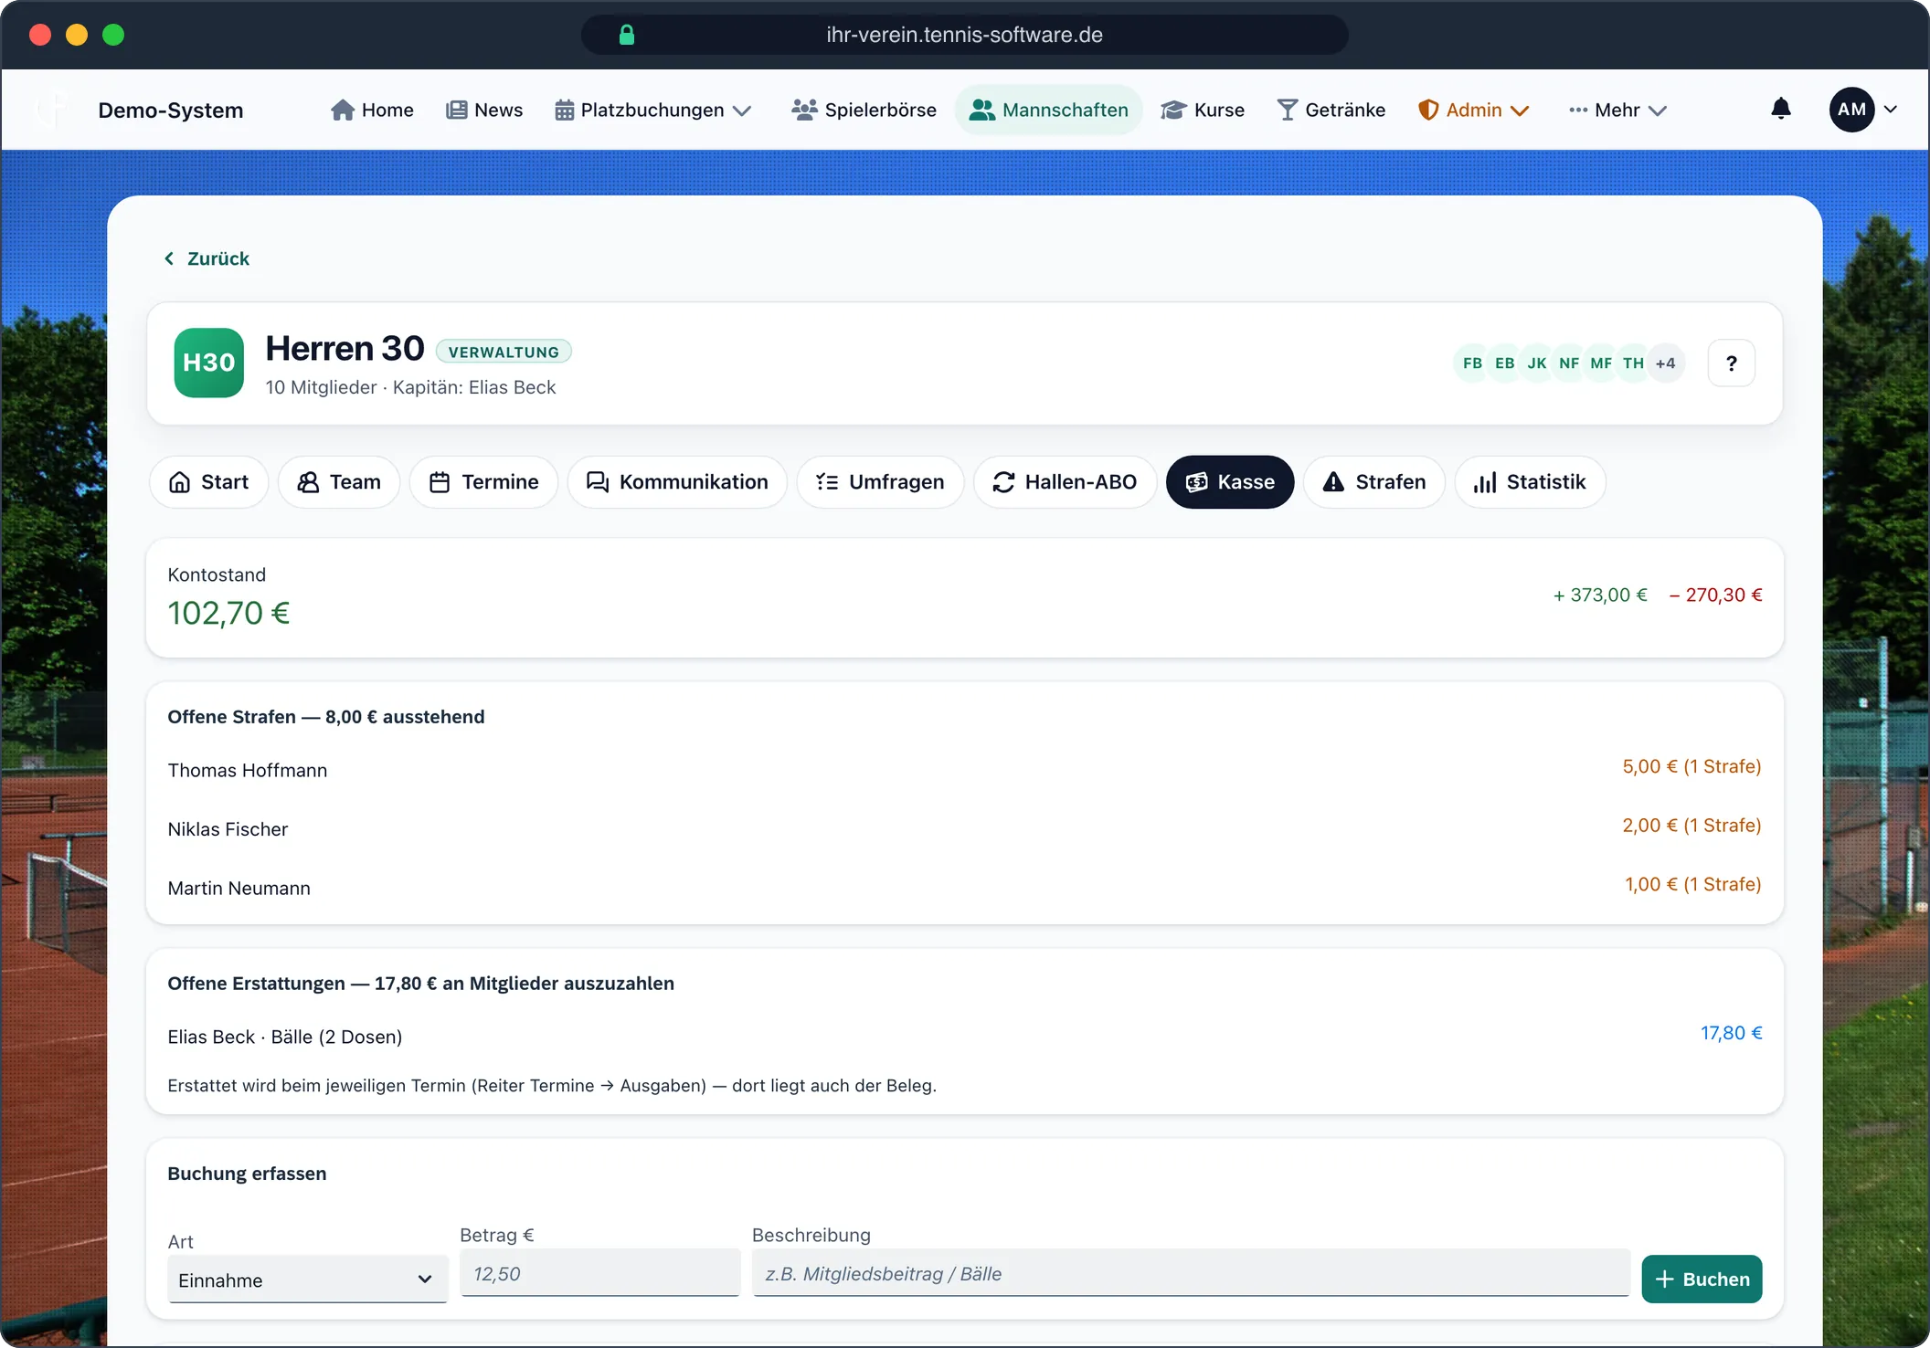Viewport: 1930px width, 1348px height.
Task: Open the Hallen-ABO tab
Action: click(x=1065, y=482)
